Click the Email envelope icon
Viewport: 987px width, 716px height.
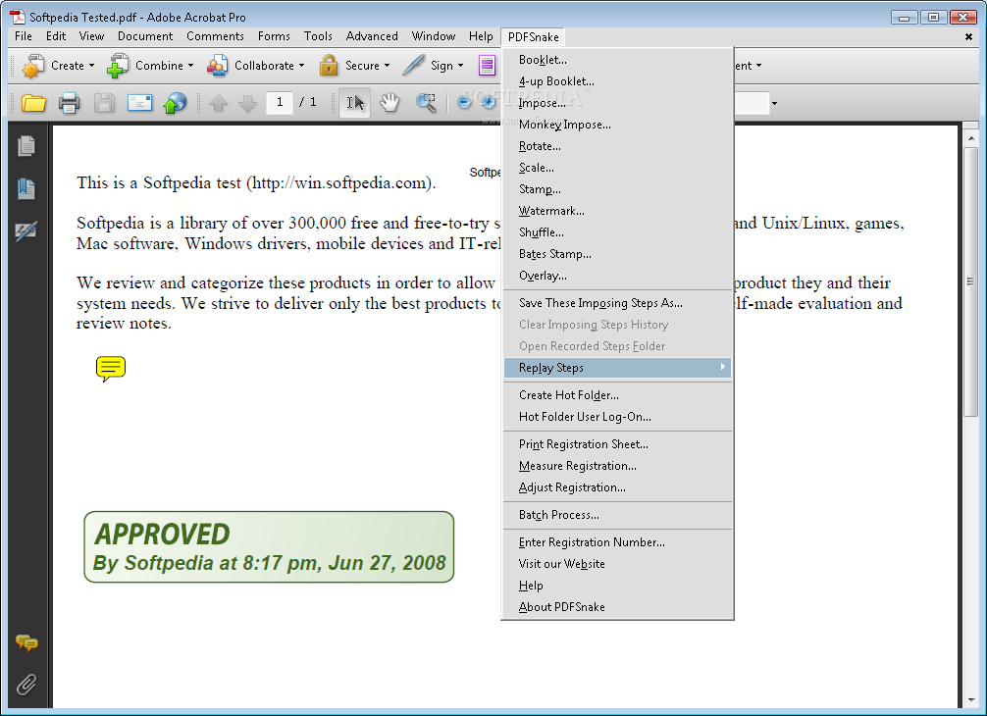point(139,103)
